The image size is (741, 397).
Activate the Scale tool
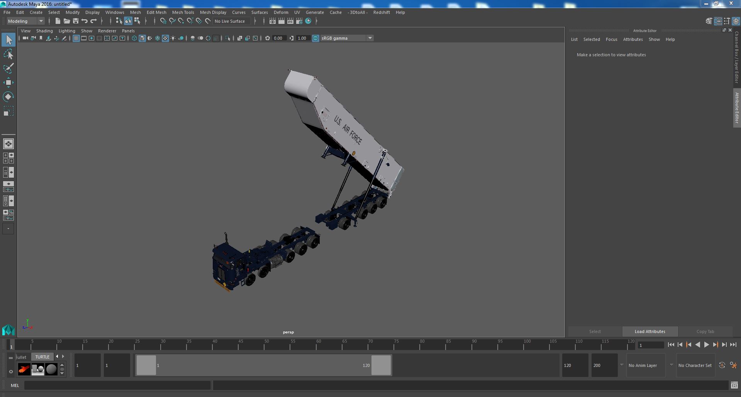[x=8, y=111]
